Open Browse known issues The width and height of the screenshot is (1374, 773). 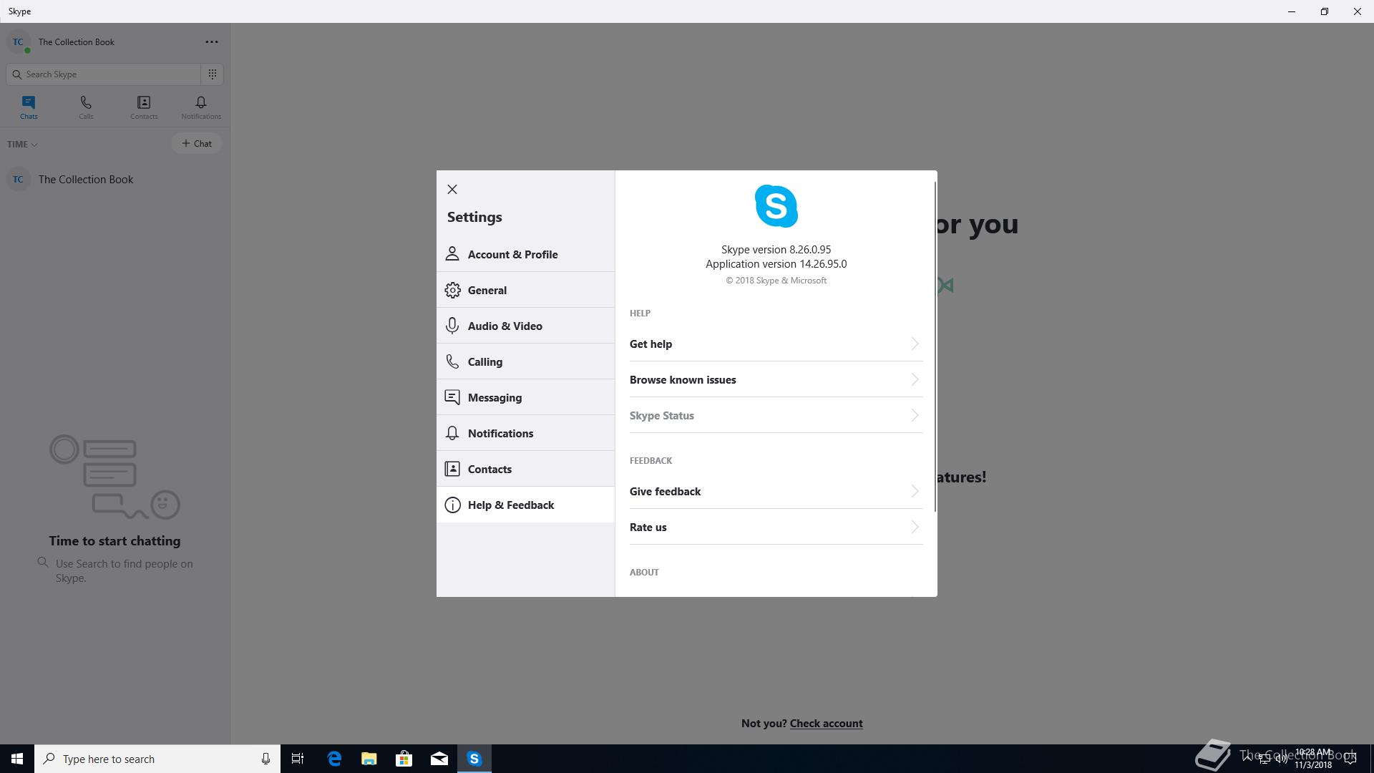click(x=776, y=379)
